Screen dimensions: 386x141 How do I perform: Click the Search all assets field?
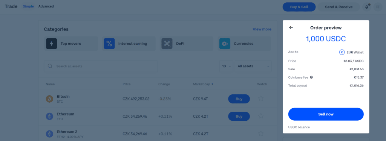(x=101, y=66)
